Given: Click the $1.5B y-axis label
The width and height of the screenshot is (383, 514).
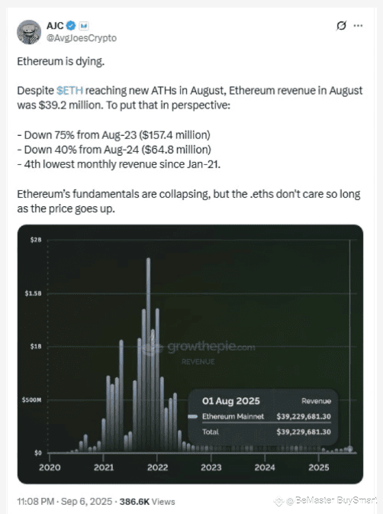Looking at the screenshot, I should click(34, 293).
